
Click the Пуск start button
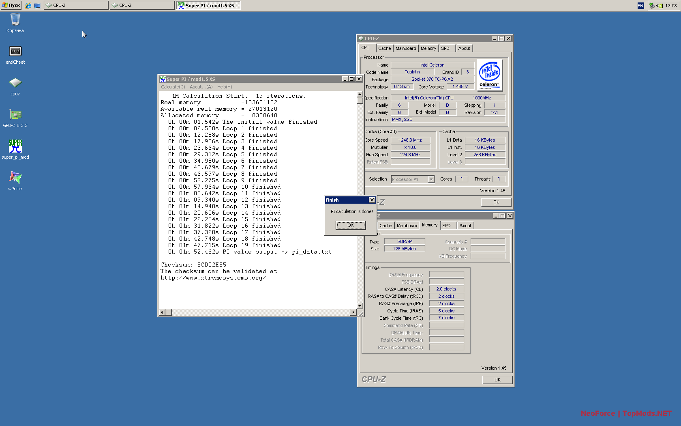pyautogui.click(x=11, y=5)
